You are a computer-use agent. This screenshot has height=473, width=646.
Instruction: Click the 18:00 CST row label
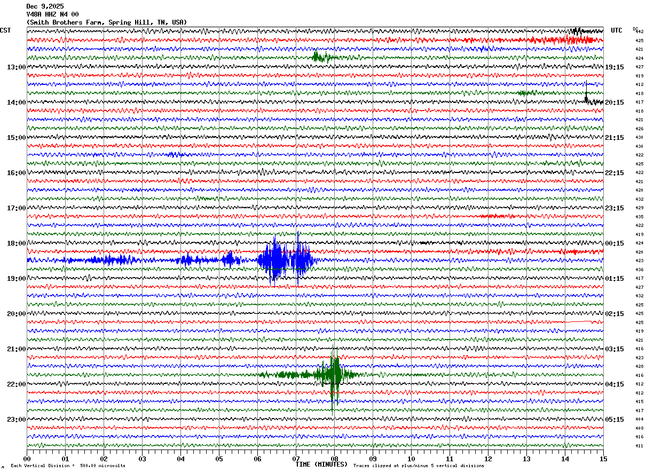tap(17, 243)
